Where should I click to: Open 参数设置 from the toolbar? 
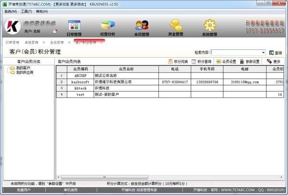click(249, 61)
